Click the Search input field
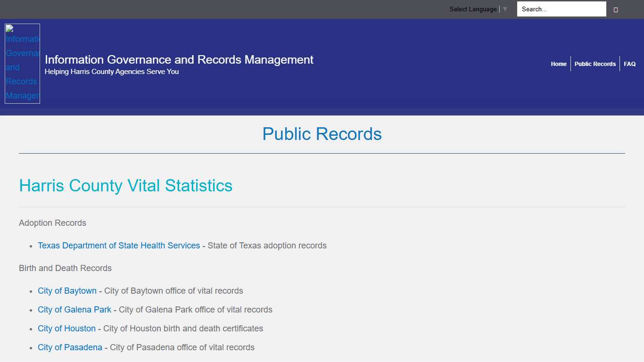The width and height of the screenshot is (644, 362). (561, 9)
